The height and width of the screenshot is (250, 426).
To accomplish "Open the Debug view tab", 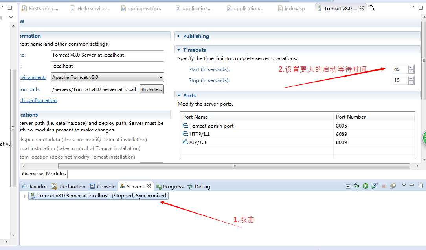I will point(199,186).
